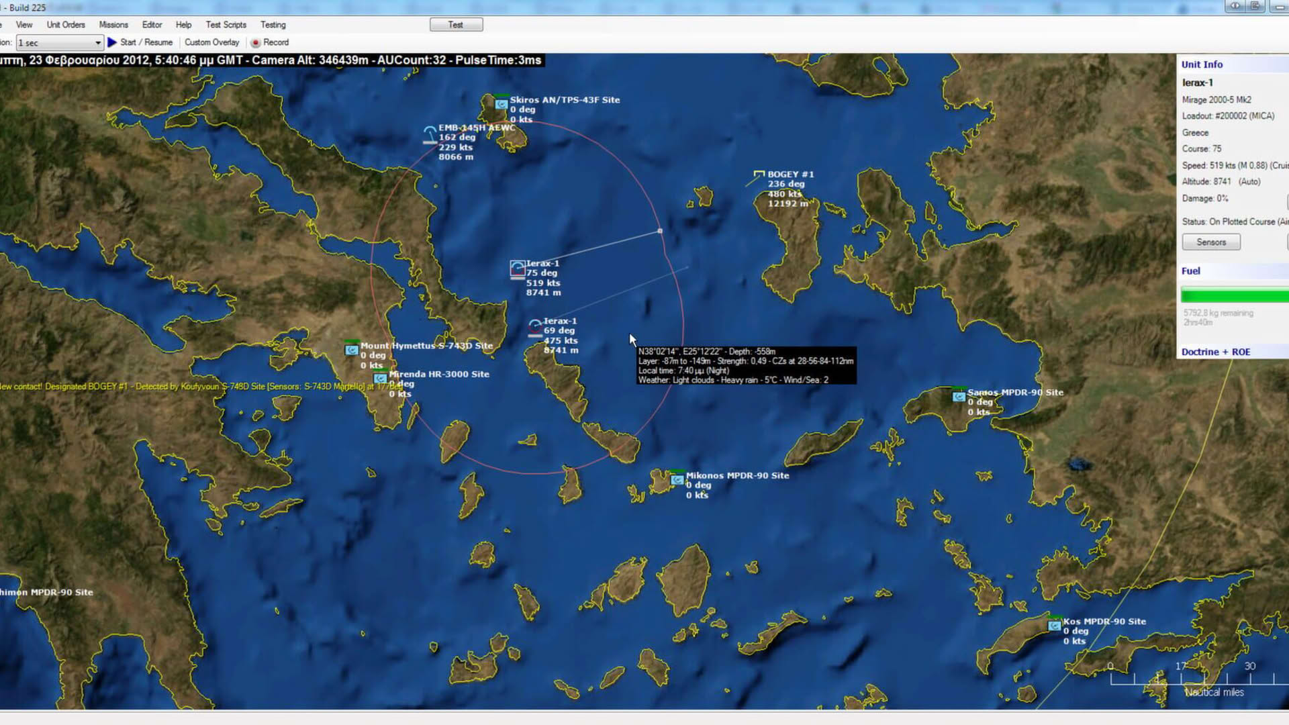Screen dimensions: 1289x725
Task: Select the Mirenda HR-3000 Site icon
Action: pyautogui.click(x=380, y=378)
